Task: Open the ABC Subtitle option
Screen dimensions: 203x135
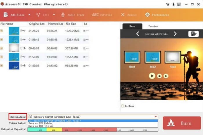Action: tap(102, 15)
